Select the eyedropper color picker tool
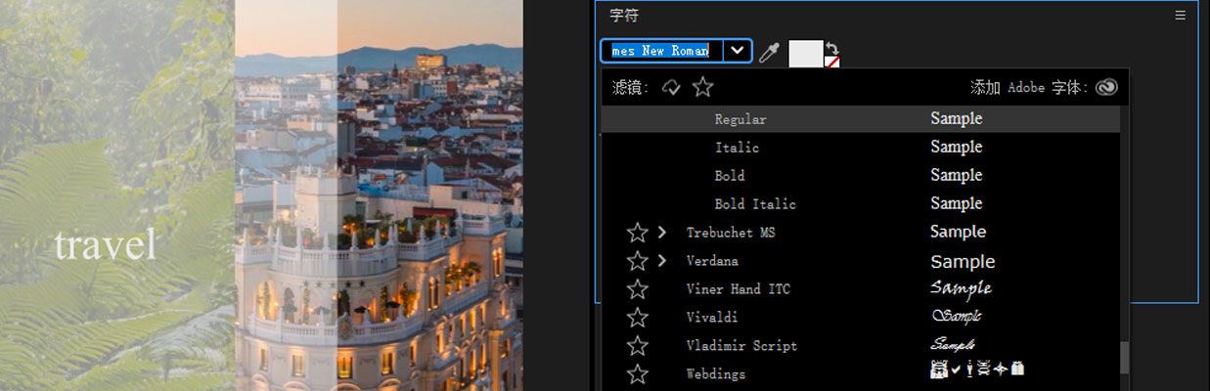This screenshot has width=1210, height=391. 770,53
